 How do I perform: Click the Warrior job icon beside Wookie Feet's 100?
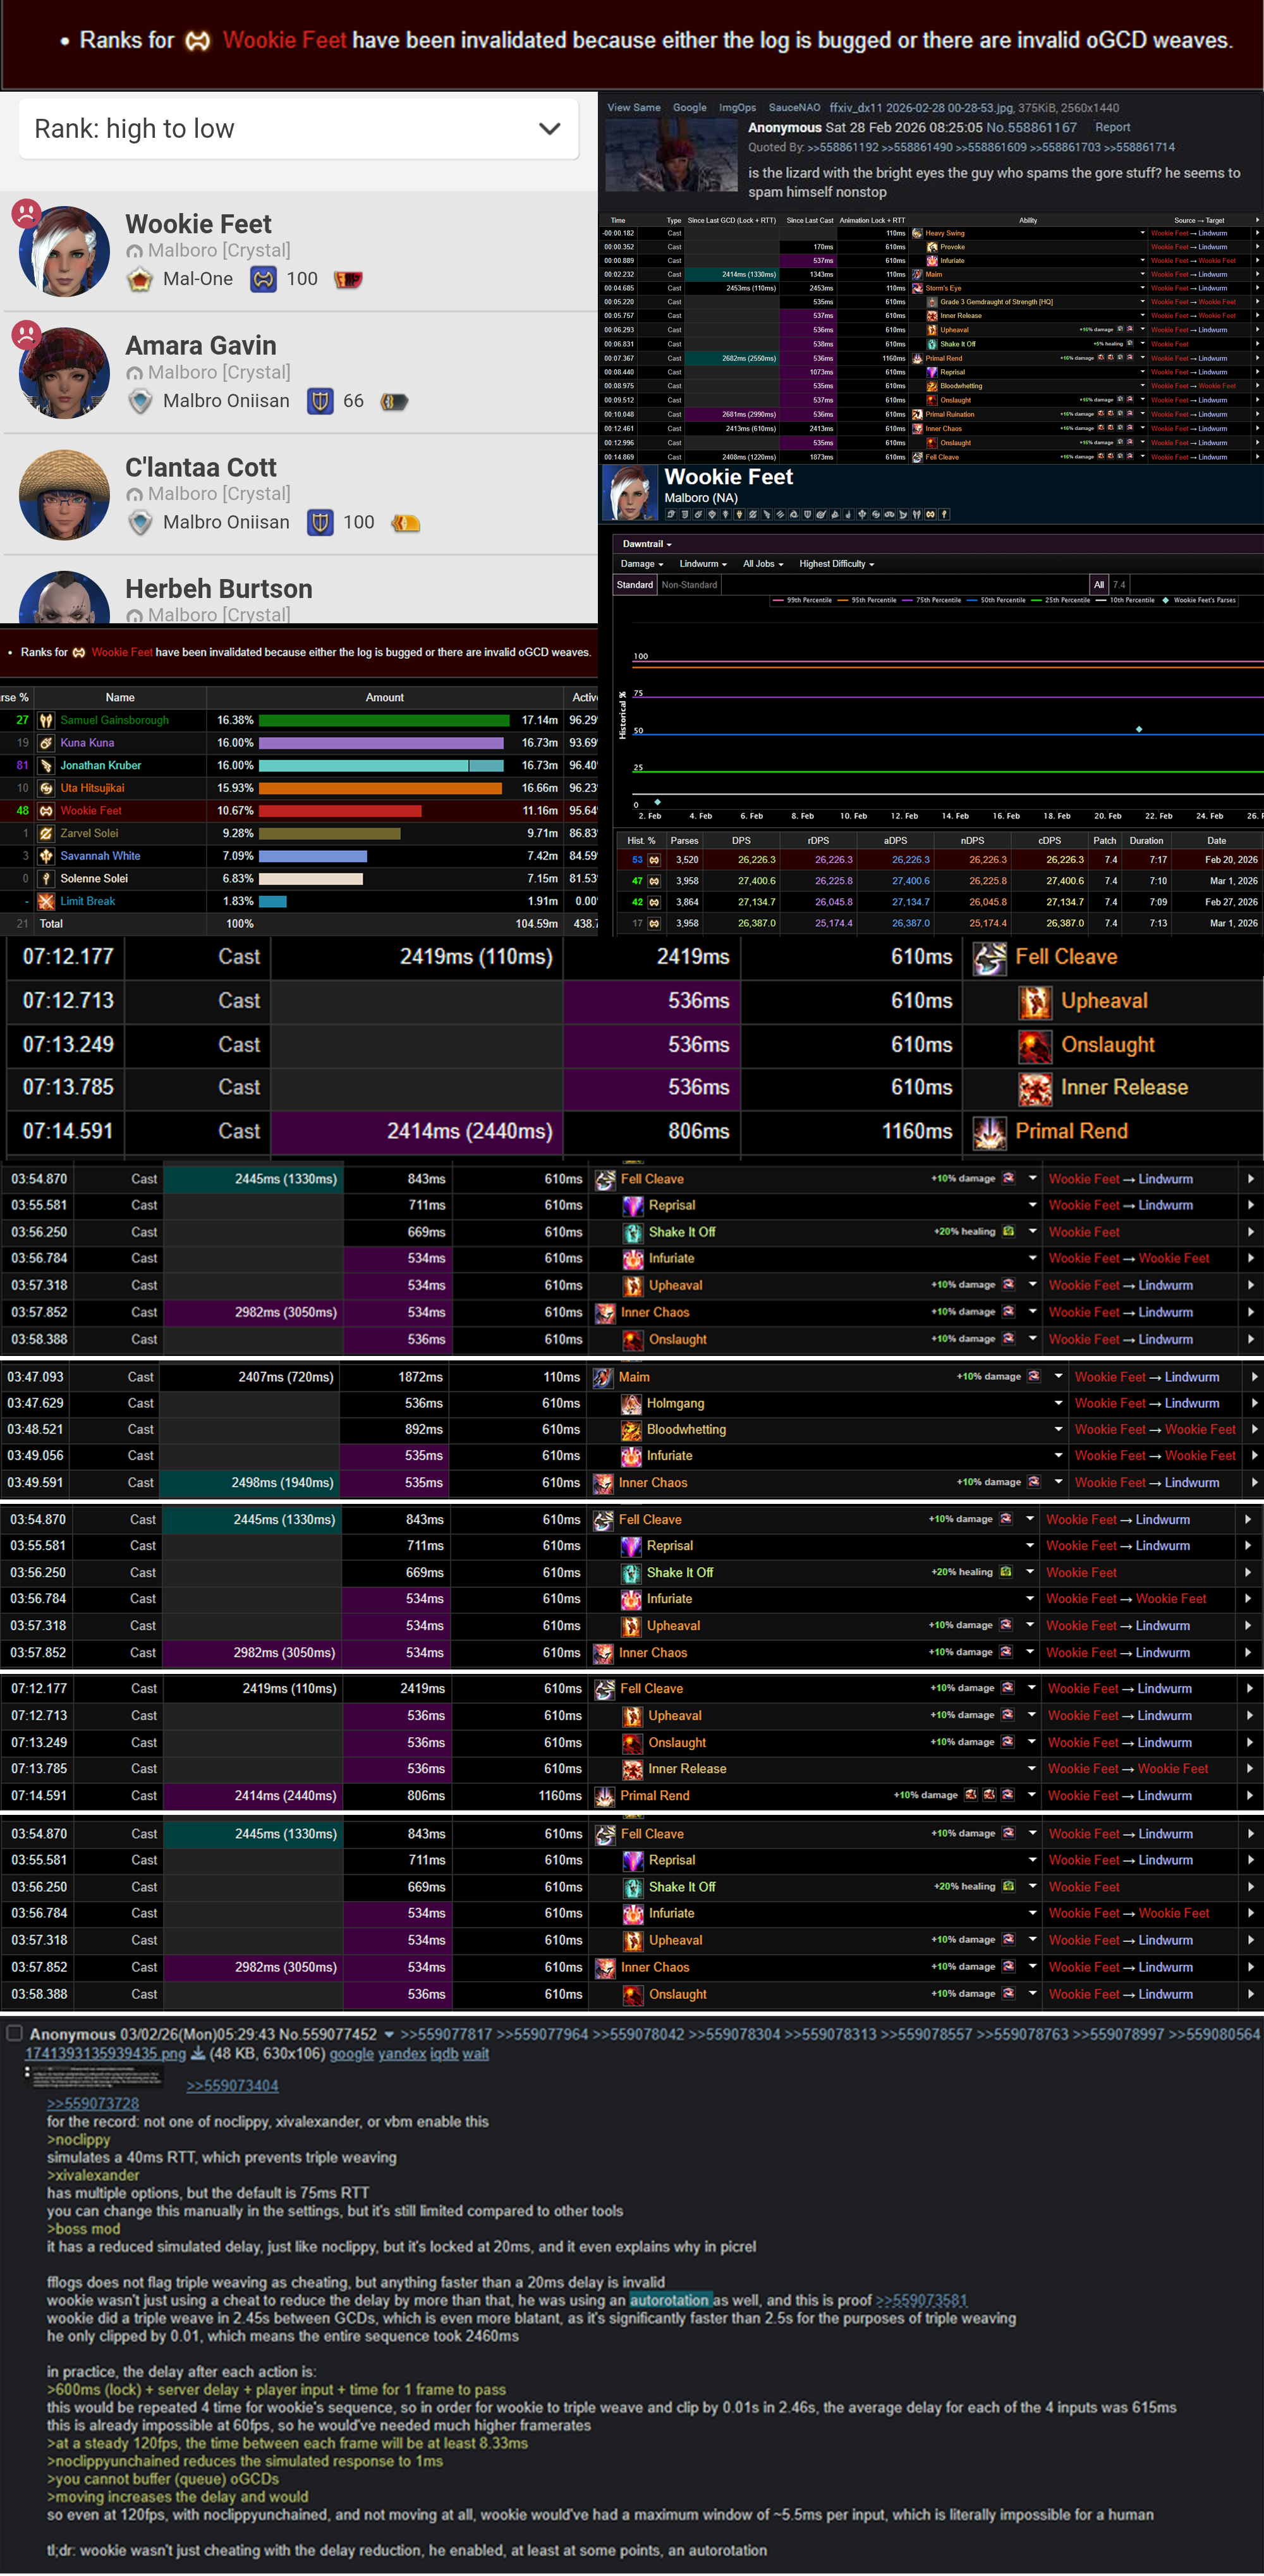(x=263, y=279)
